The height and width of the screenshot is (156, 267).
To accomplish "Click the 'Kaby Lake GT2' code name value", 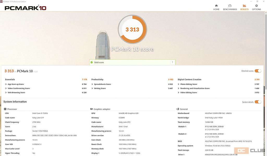I will (124, 122).
